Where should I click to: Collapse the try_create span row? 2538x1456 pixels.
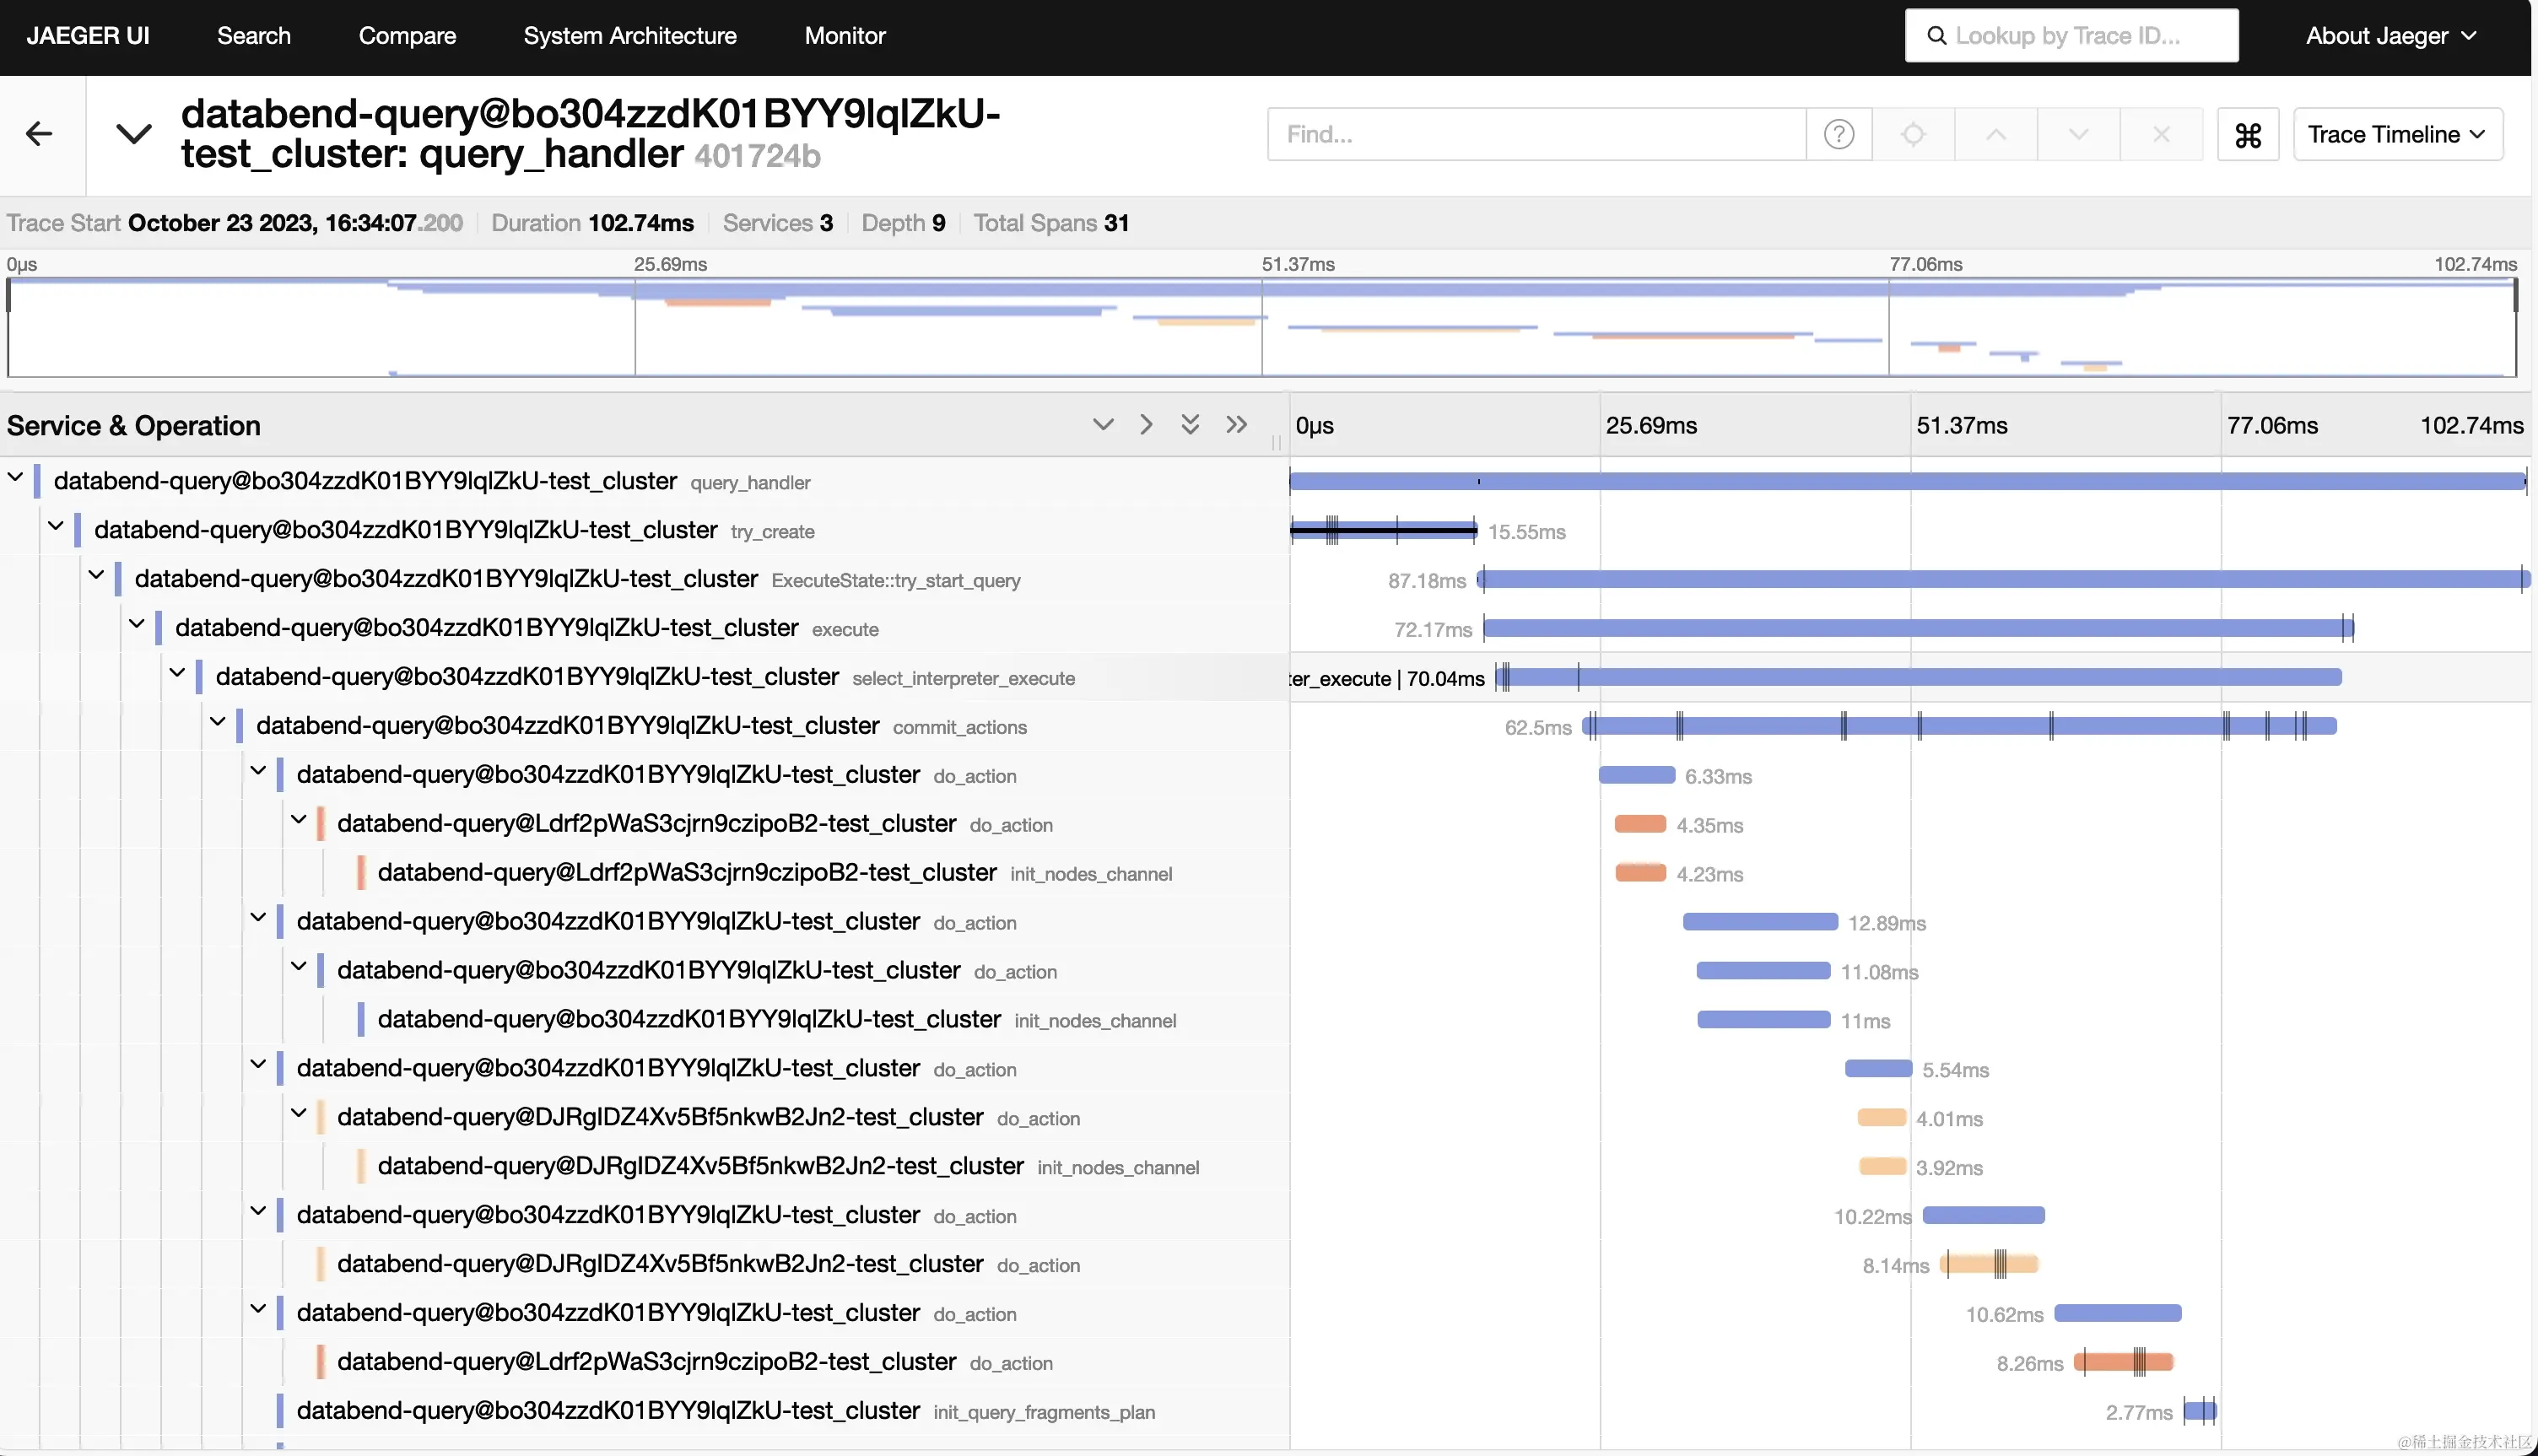(56, 527)
